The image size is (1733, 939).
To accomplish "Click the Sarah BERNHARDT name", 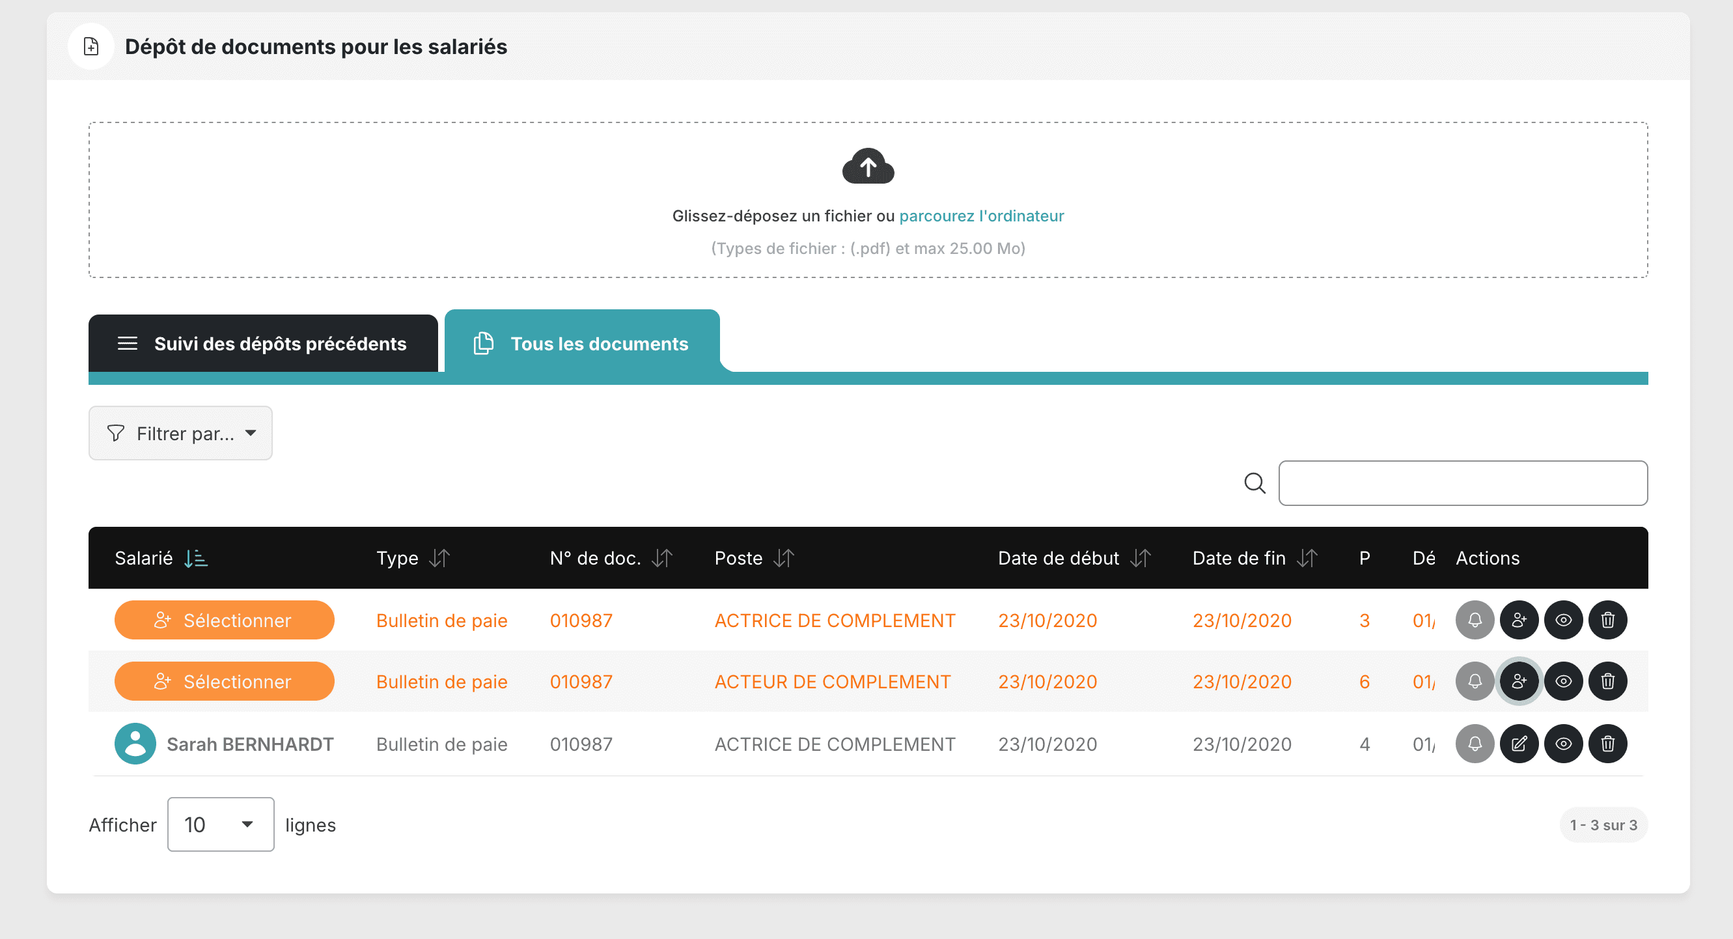I will pos(249,744).
